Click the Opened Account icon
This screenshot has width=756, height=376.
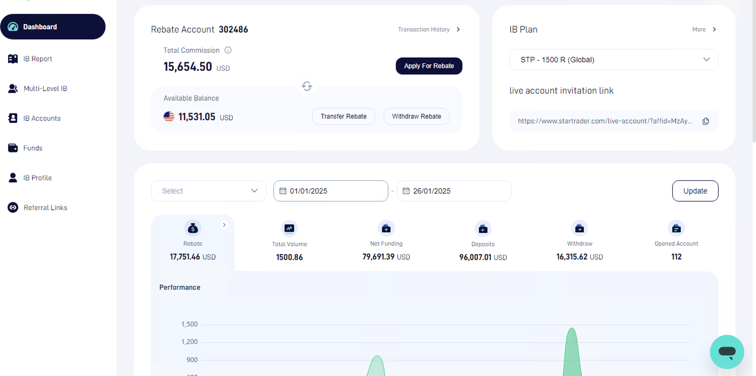(x=676, y=228)
